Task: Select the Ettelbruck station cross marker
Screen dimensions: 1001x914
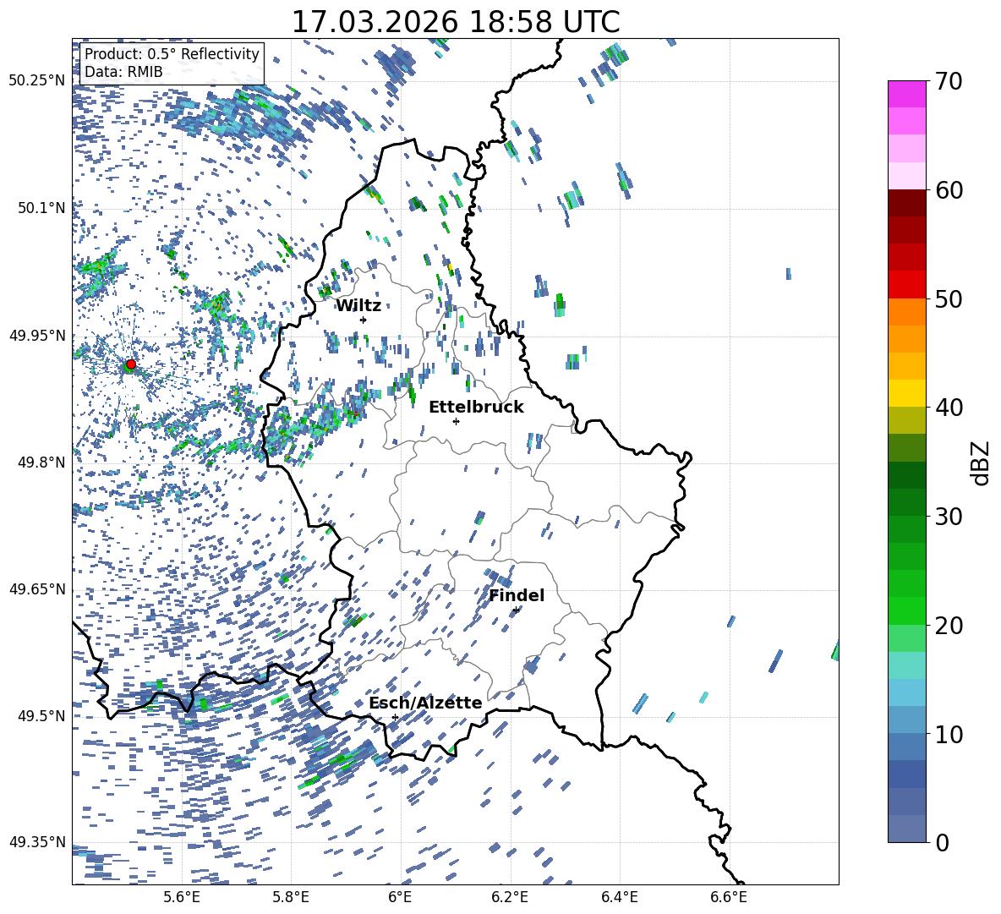Action: pos(456,421)
